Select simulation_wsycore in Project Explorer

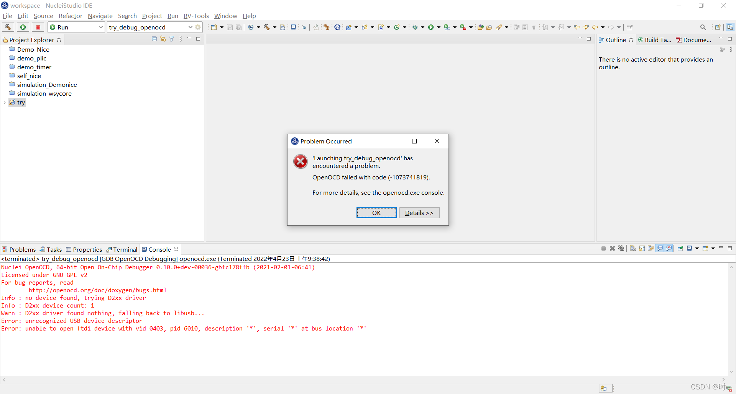(x=44, y=93)
